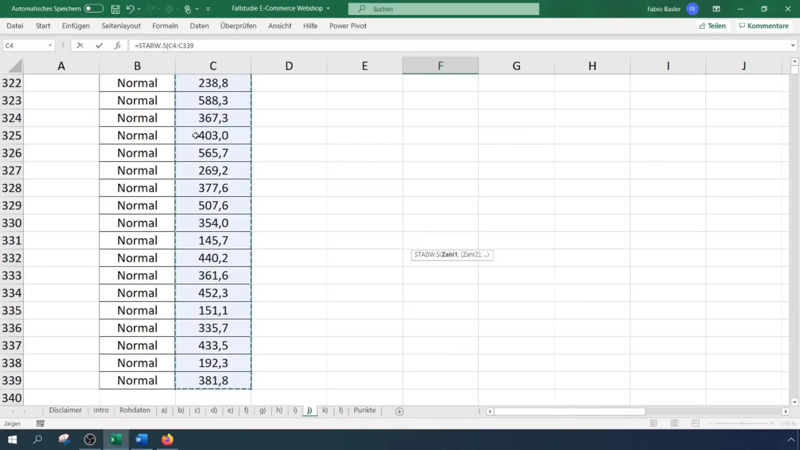Click the Save disk icon

[115, 9]
